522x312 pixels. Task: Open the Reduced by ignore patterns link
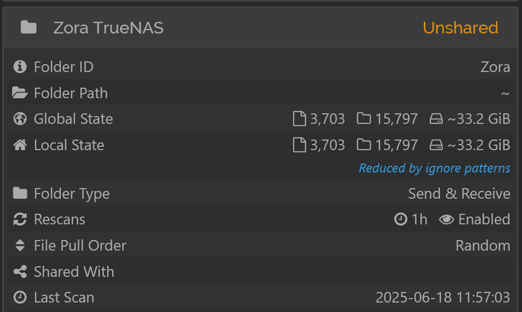point(434,168)
